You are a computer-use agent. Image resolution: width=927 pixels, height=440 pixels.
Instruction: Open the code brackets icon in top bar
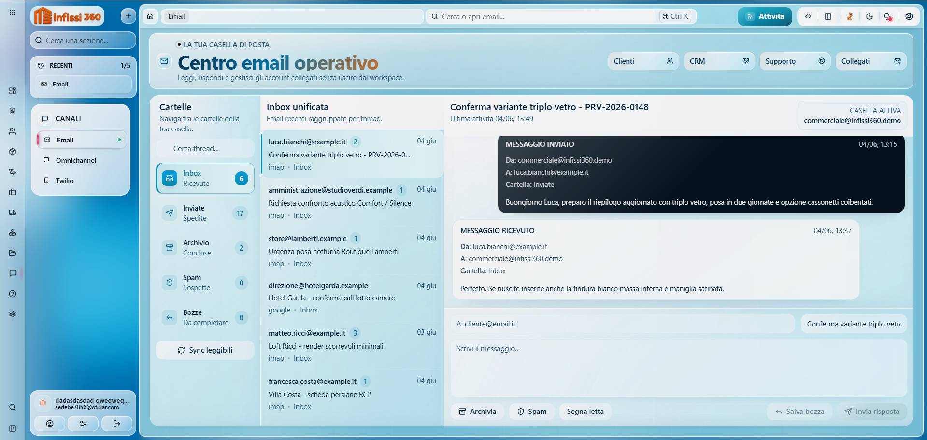(x=808, y=16)
